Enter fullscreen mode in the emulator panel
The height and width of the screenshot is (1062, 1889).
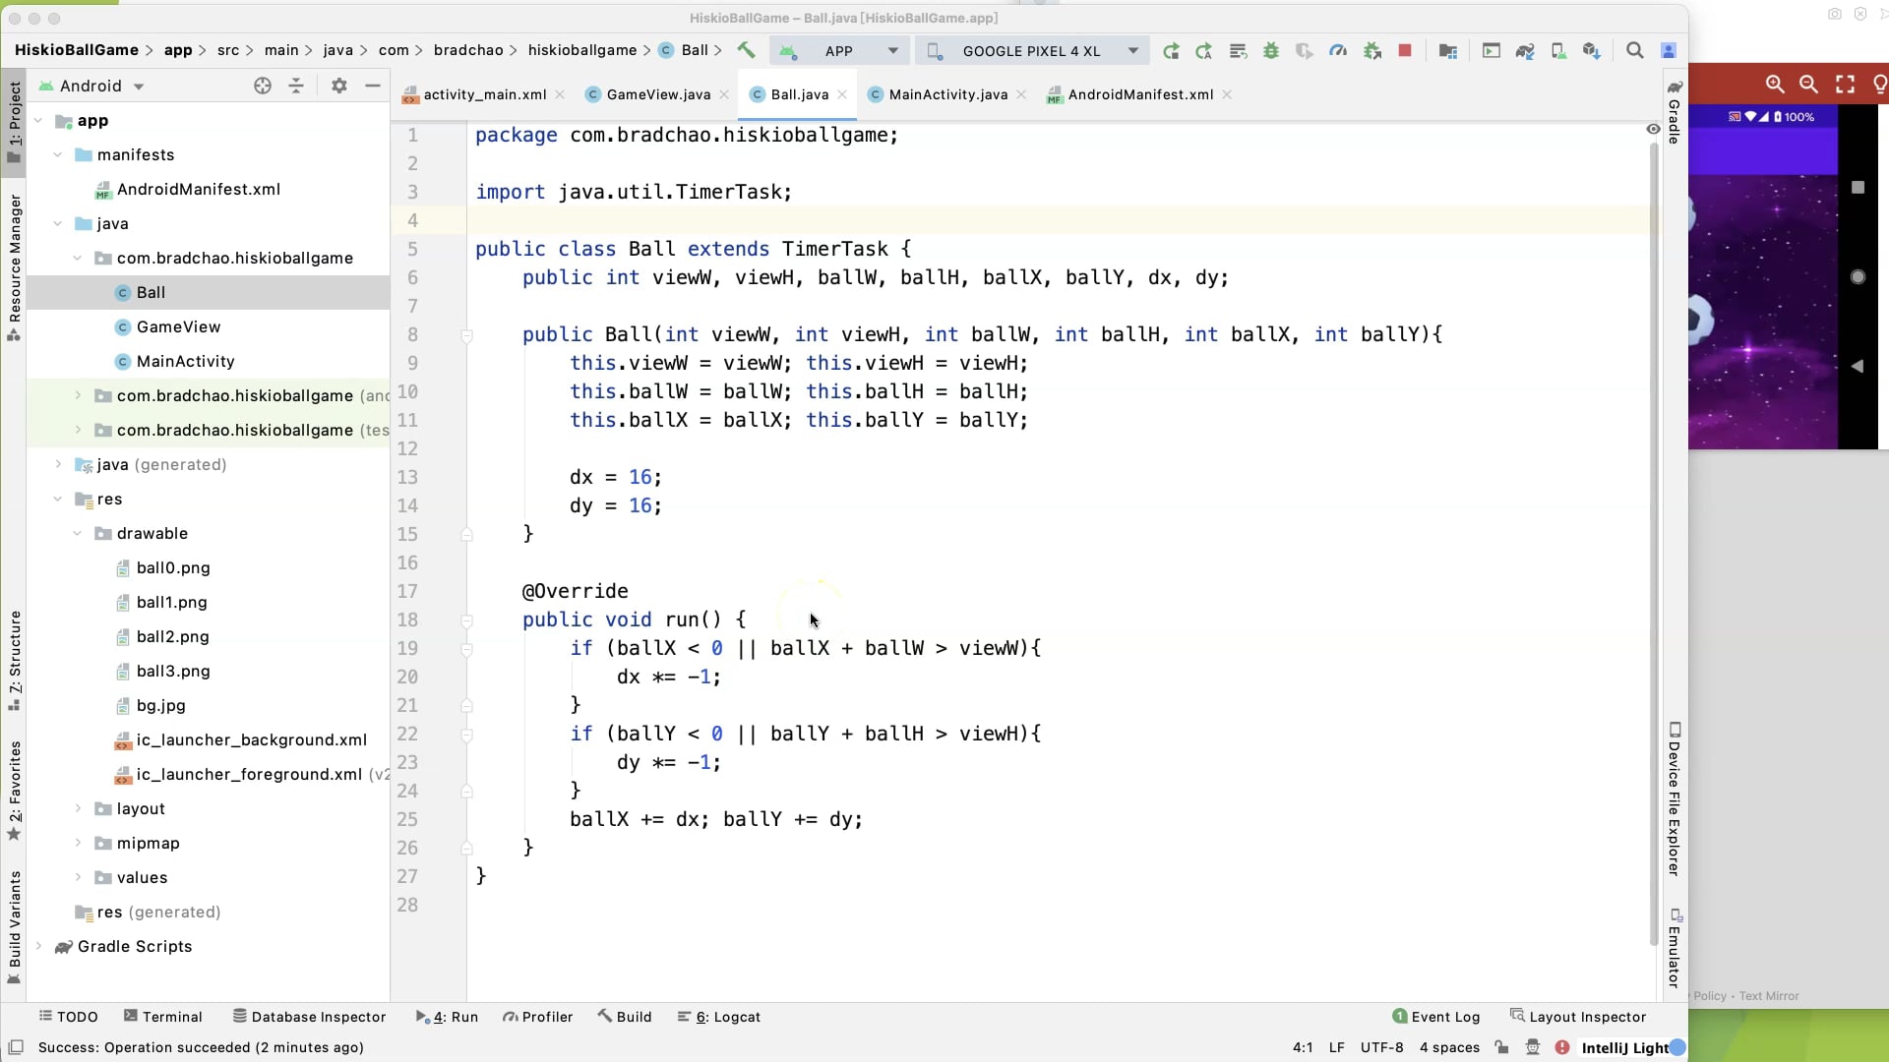[x=1846, y=85]
